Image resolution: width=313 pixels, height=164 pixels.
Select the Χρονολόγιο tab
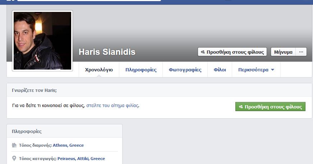[99, 70]
